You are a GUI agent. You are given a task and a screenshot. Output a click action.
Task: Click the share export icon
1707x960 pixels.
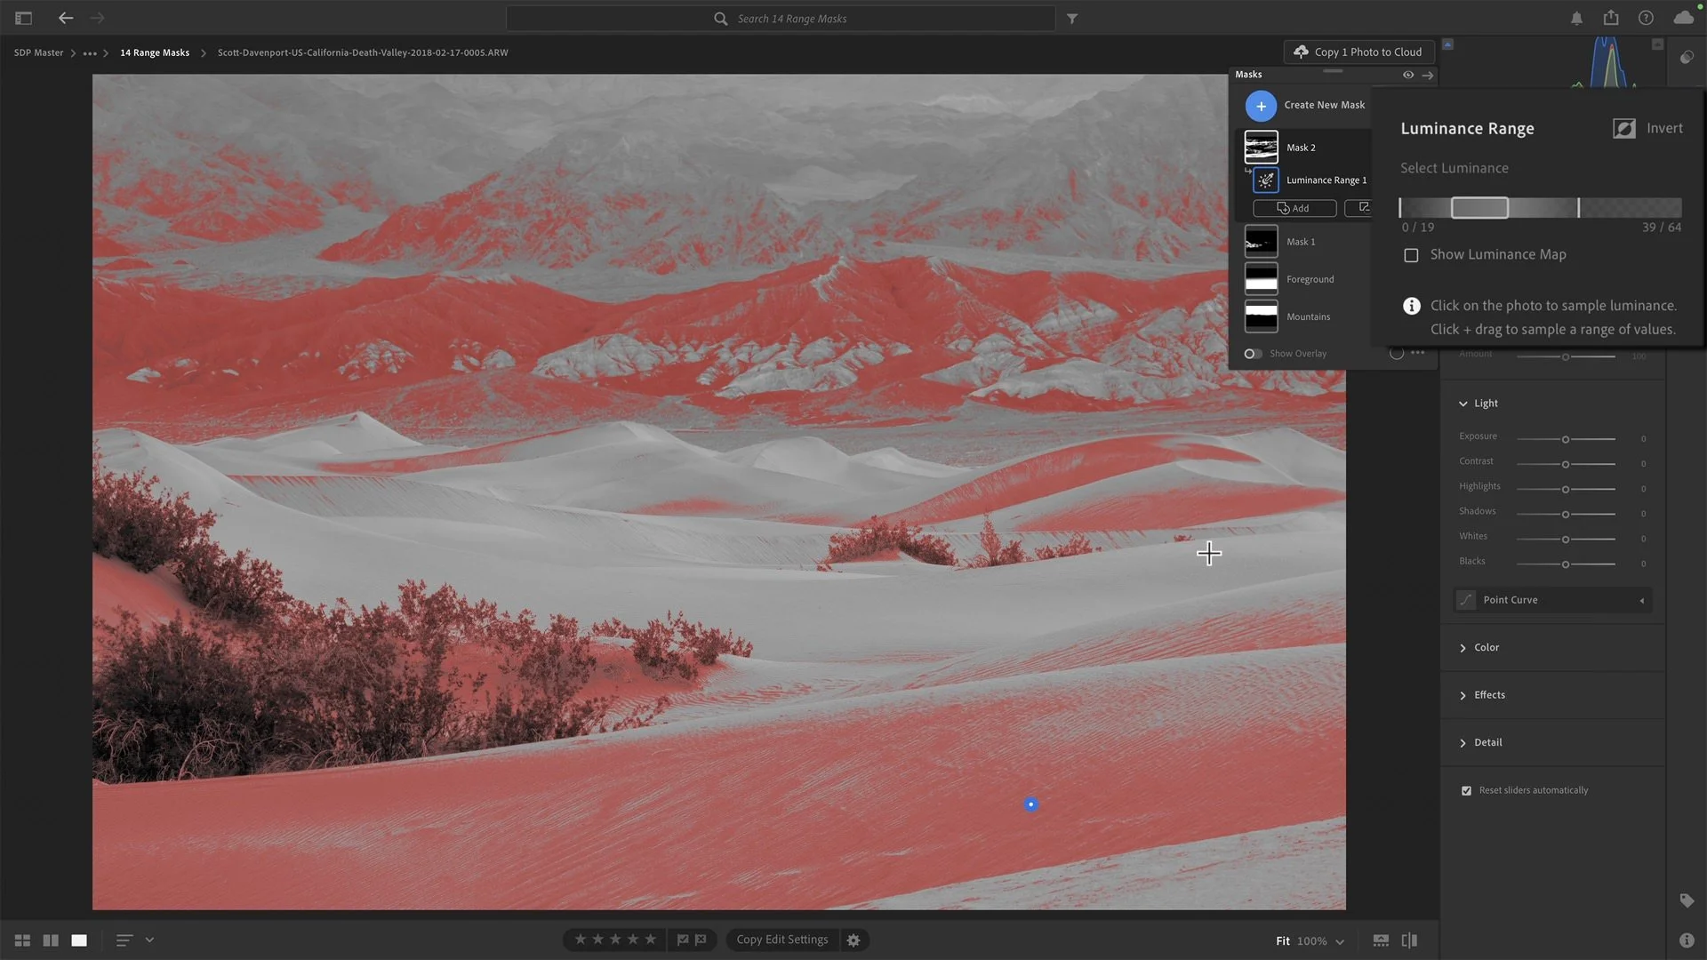pyautogui.click(x=1611, y=18)
